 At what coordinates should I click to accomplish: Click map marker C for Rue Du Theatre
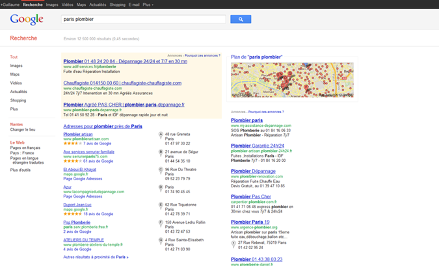coord(161,170)
